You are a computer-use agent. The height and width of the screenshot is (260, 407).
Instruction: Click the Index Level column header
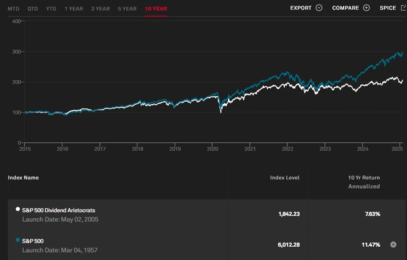(285, 178)
